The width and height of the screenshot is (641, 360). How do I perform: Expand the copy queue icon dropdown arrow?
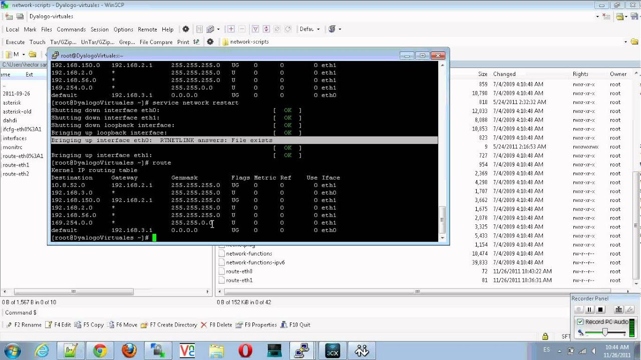(219, 29)
